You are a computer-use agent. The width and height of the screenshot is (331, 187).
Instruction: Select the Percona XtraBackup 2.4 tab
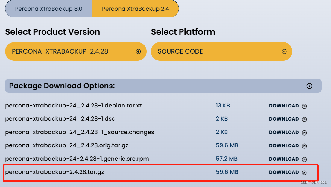point(136,9)
